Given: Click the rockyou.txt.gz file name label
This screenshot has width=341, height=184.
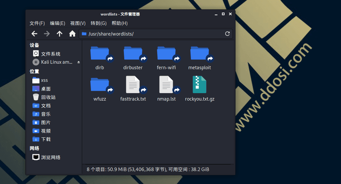Looking at the screenshot, I should 200,99.
